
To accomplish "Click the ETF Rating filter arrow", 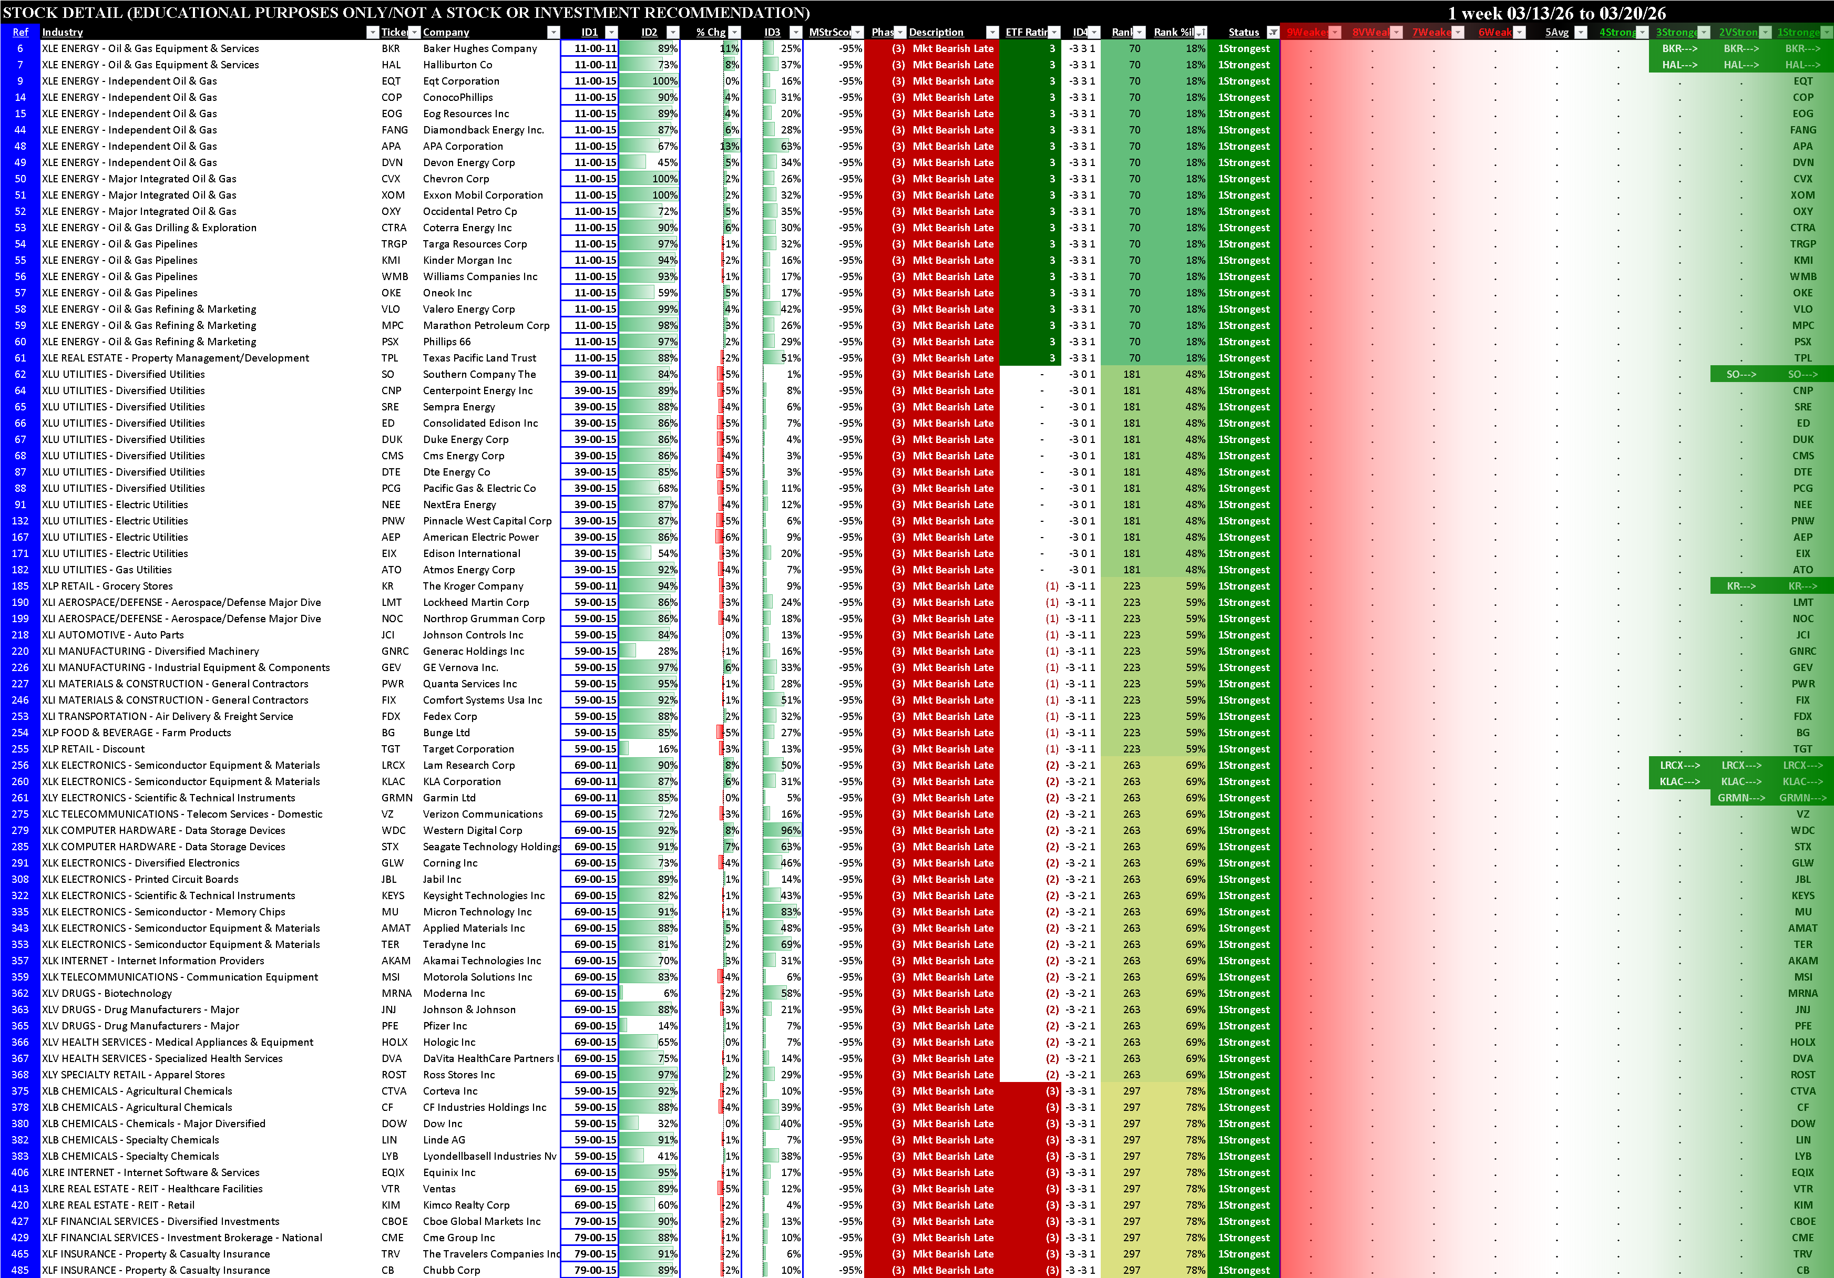I will click(1054, 33).
